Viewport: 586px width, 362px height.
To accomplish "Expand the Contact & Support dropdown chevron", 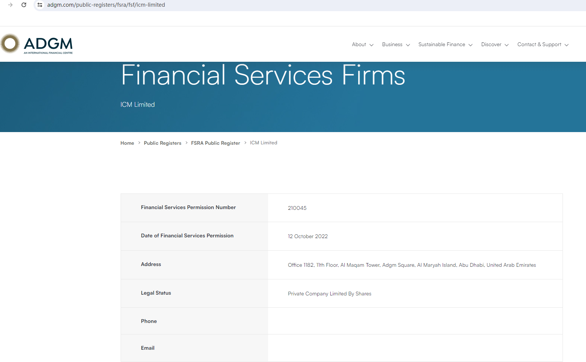I will coord(566,45).
